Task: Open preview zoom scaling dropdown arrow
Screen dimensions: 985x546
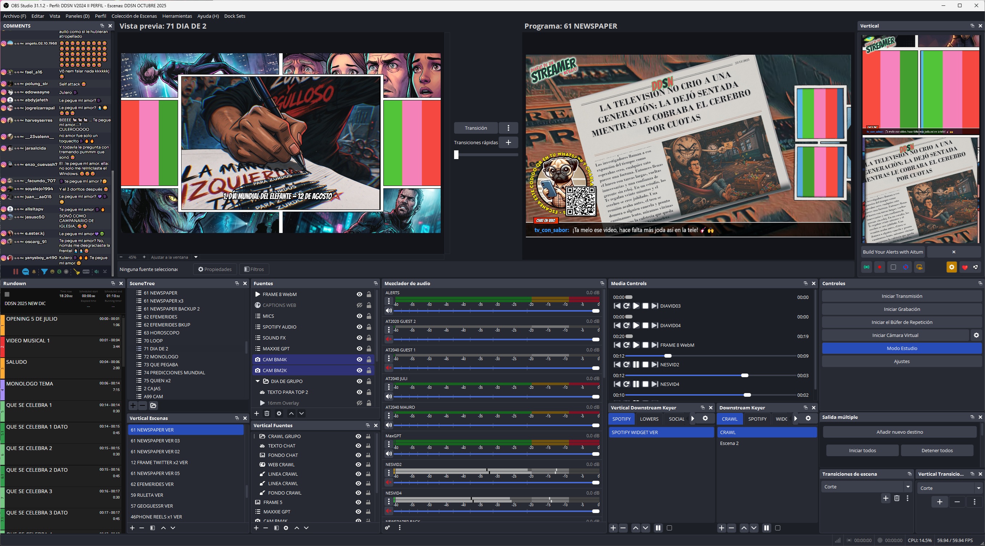Action: point(196,257)
